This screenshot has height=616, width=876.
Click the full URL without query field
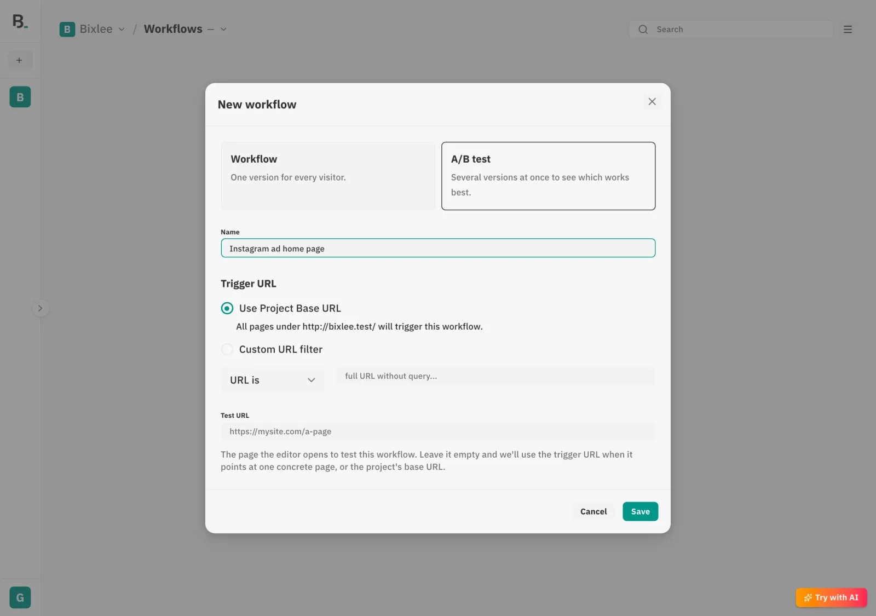click(x=495, y=376)
